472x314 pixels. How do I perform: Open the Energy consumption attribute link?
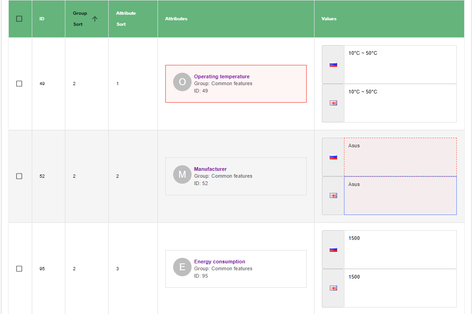[x=220, y=262]
